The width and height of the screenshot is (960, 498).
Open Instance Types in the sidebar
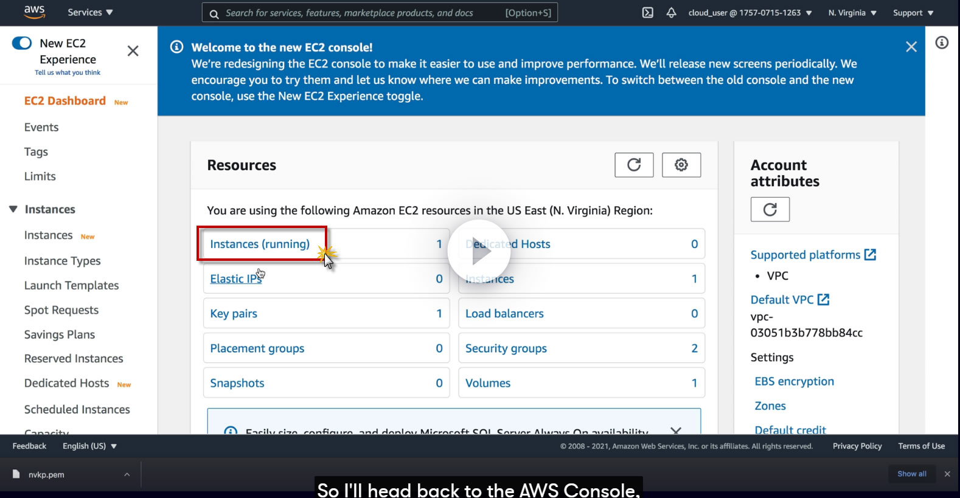click(x=63, y=261)
